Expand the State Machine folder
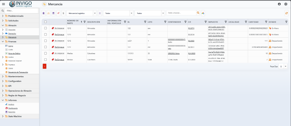 pyautogui.click(x=3, y=116)
